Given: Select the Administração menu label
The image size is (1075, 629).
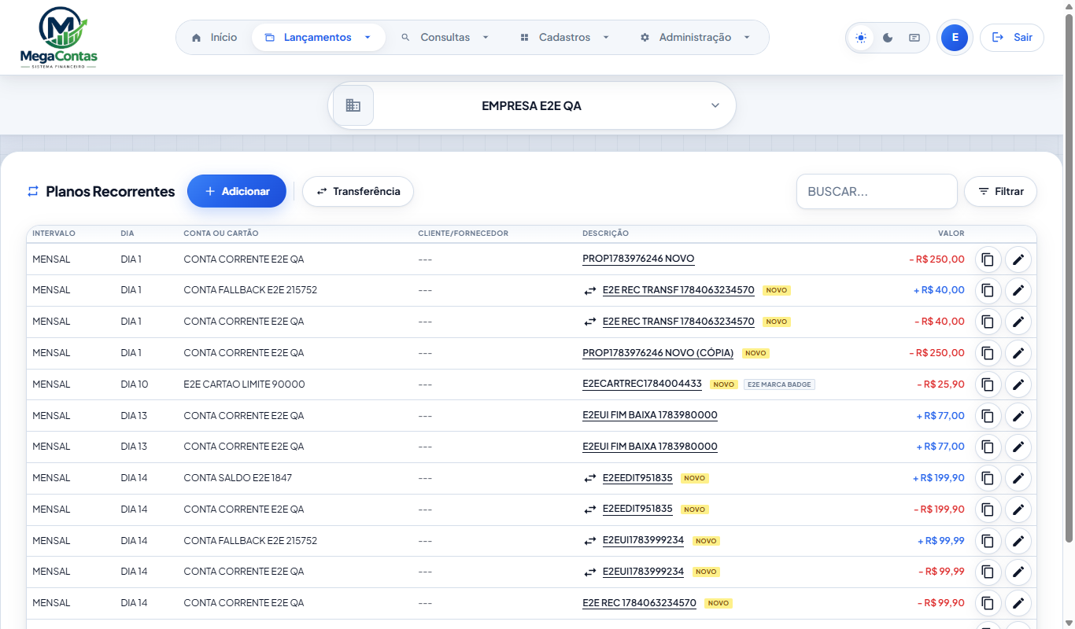Looking at the screenshot, I should (x=695, y=37).
